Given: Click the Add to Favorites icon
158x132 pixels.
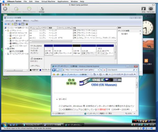Looking at the screenshot, I should [x=58, y=74].
